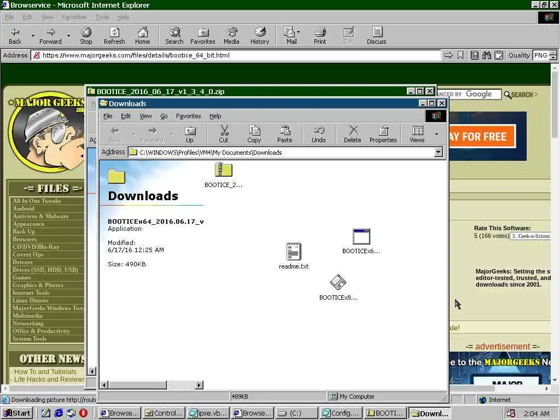Print the current web page
The width and height of the screenshot is (560, 420).
[x=320, y=36]
